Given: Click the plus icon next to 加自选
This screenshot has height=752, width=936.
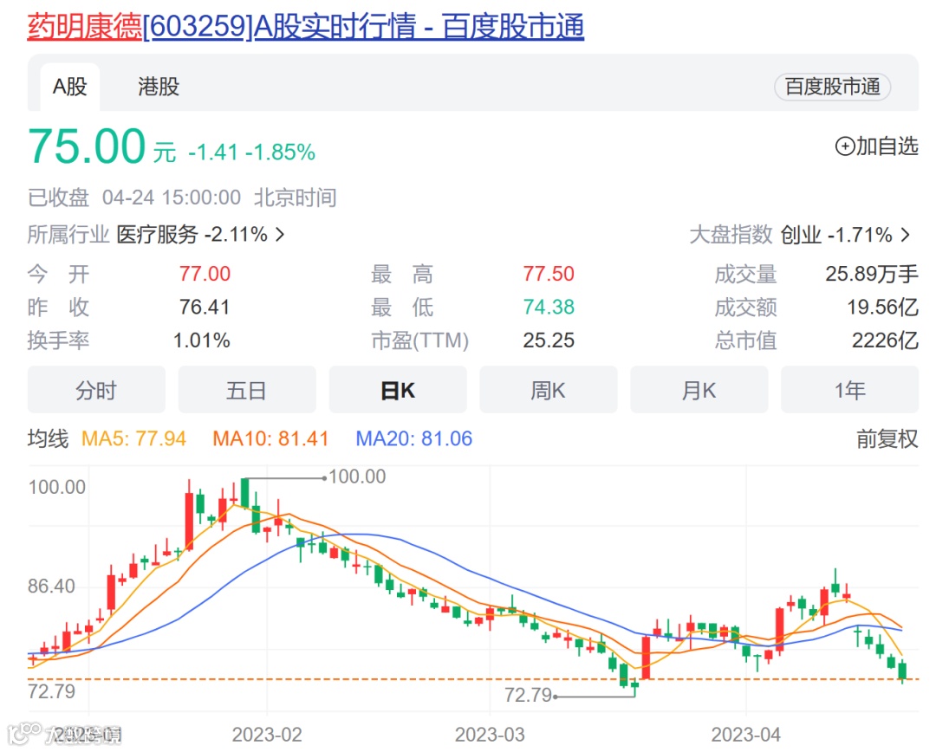Looking at the screenshot, I should tap(845, 146).
